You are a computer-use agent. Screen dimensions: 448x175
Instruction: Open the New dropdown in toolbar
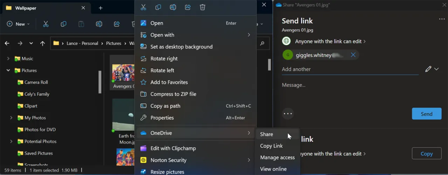point(18,24)
